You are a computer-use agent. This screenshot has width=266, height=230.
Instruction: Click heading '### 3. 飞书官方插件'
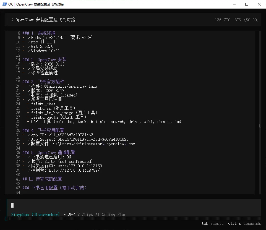pyautogui.click(x=43, y=82)
